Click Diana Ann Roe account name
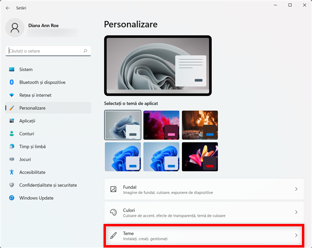This screenshot has width=312, height=248. [x=43, y=26]
